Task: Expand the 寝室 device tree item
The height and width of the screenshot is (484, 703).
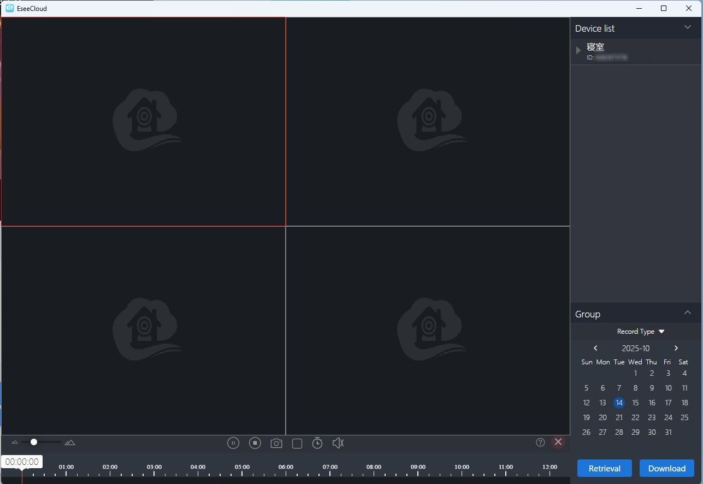Action: pos(578,50)
